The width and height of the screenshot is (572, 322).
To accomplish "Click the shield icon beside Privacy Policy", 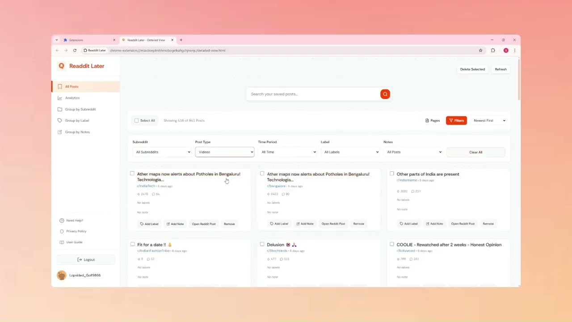I will tap(62, 231).
